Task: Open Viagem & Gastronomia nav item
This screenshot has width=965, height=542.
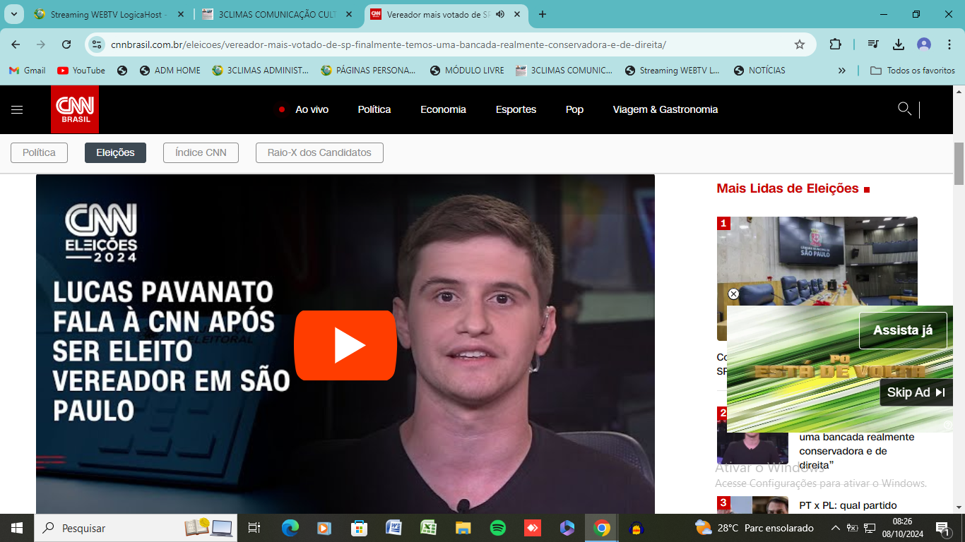Action: point(665,109)
